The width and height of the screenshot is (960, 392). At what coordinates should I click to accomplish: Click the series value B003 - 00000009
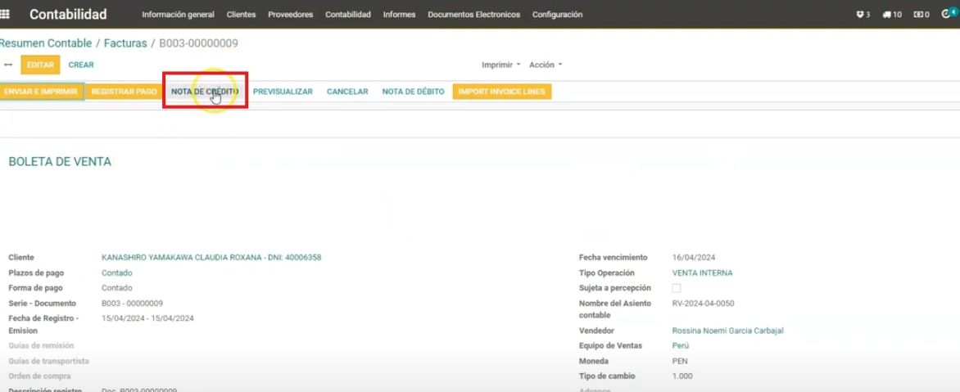pos(132,304)
